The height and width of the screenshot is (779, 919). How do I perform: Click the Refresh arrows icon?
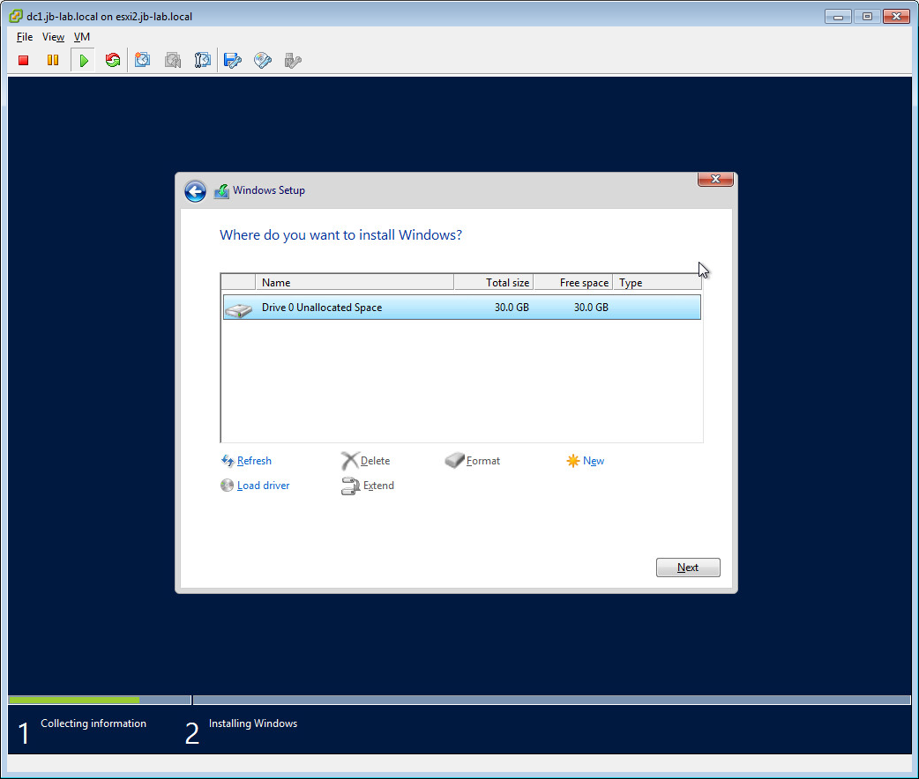tap(228, 461)
